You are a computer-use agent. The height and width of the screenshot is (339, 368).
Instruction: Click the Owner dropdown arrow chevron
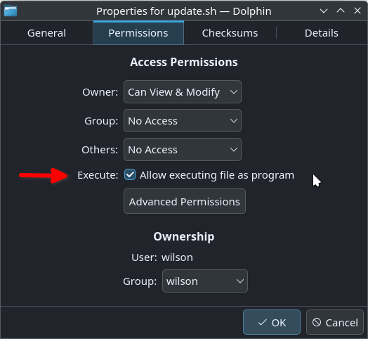(234, 92)
